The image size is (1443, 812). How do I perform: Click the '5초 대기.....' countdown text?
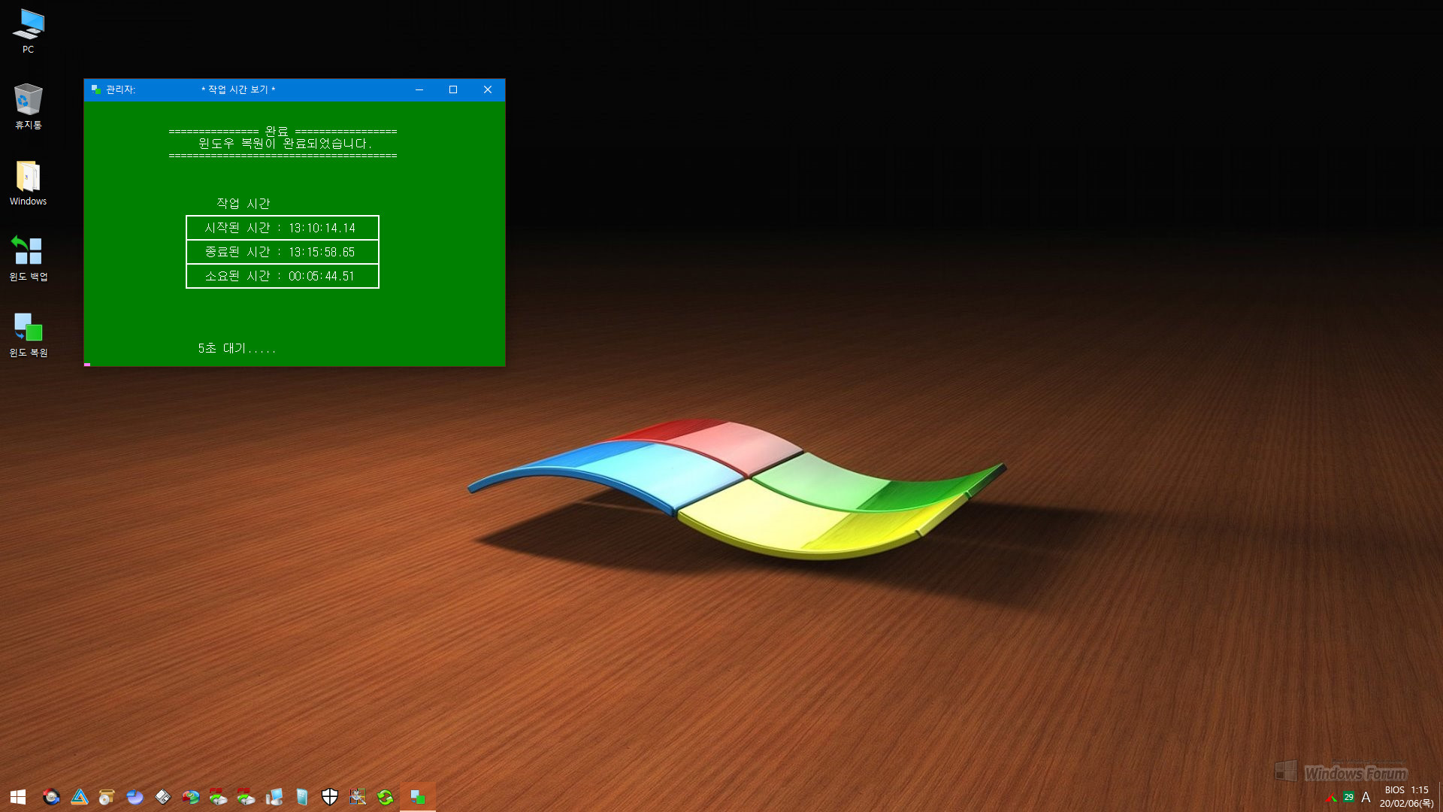[x=237, y=348]
